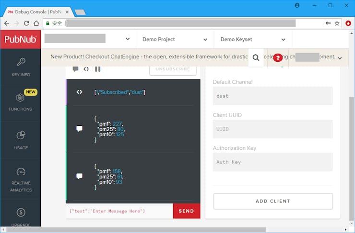Click the NEW badge on Functions
This screenshot has height=233, width=355.
point(31,92)
